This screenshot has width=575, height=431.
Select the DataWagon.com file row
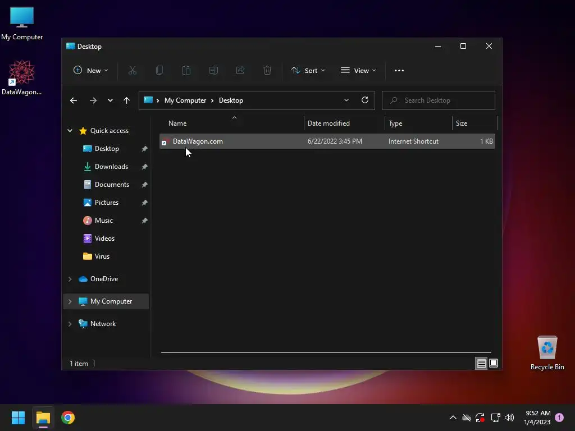click(x=327, y=141)
